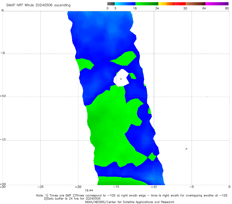Viewport: 232px width, 204px height.
Task: Click latitude axis label '-5' on the left axis
Action: point(3,53)
